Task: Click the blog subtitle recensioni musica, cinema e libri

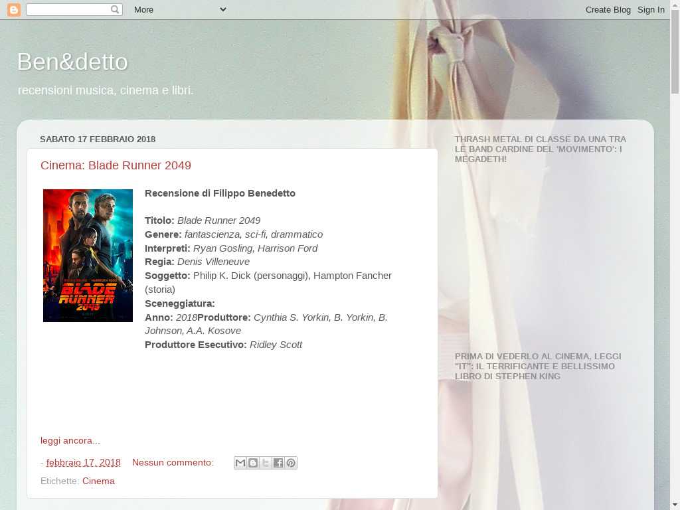Action: tap(106, 90)
